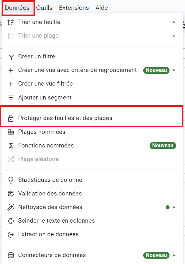This screenshot has height=264, width=185.
Task: Select Validation des données entry
Action: coord(92,194)
